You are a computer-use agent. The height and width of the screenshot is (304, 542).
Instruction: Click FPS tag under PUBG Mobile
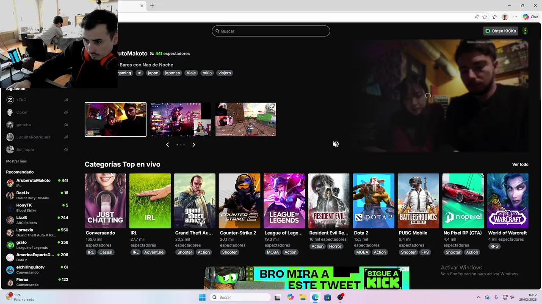425,252
